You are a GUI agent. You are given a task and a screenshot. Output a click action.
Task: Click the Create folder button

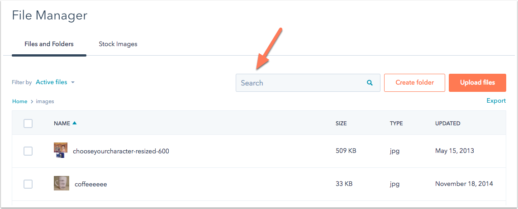[x=414, y=82]
